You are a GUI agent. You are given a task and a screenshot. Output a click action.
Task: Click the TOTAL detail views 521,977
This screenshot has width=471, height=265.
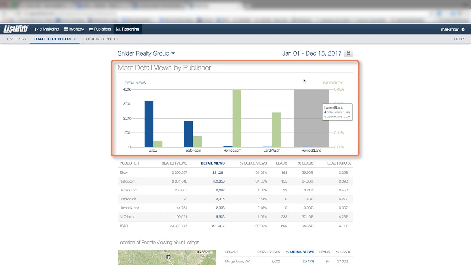[218, 226]
